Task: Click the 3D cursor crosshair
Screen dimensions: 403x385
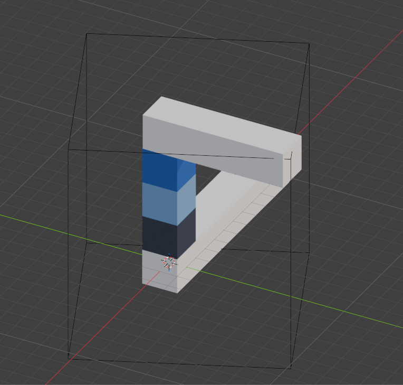Action: coord(169,262)
